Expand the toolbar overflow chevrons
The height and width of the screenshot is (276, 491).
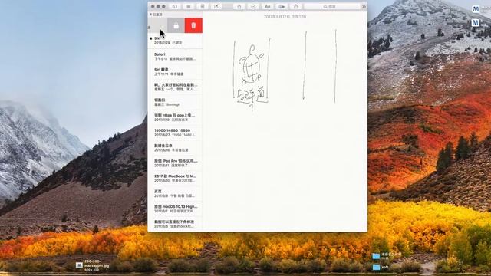[x=364, y=6]
